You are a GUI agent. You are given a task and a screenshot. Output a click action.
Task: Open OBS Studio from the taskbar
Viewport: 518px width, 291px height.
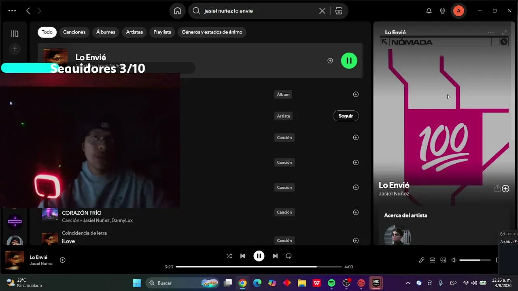(346, 283)
